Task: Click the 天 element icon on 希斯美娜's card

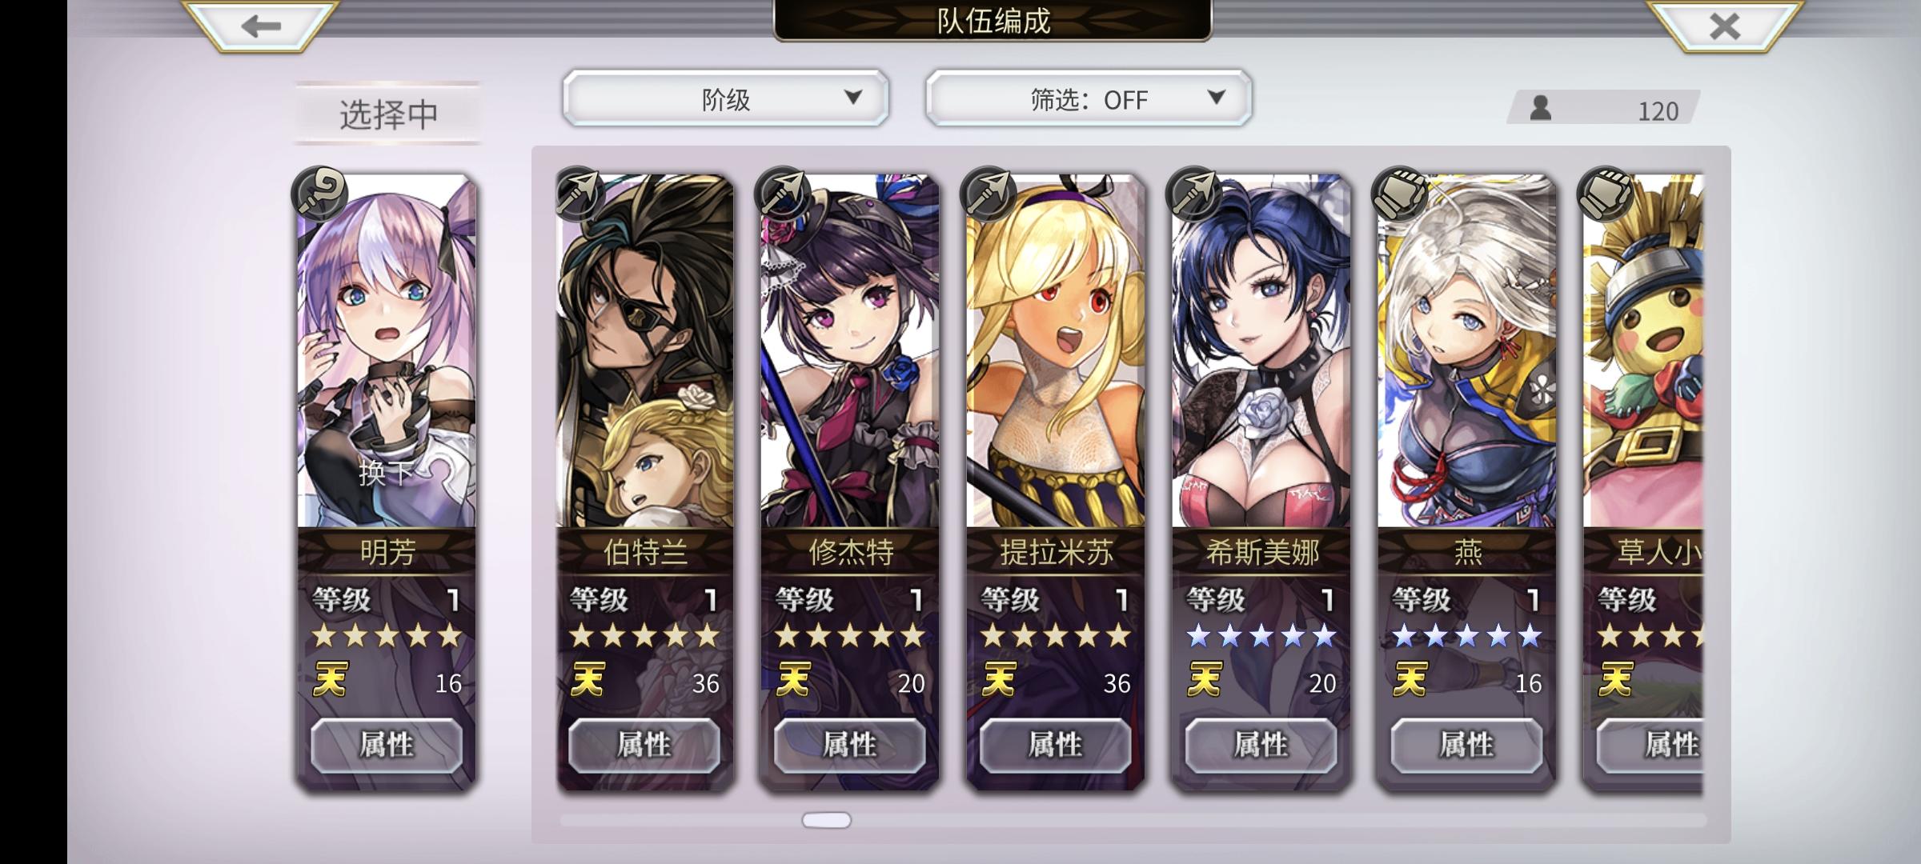Action: [1205, 681]
